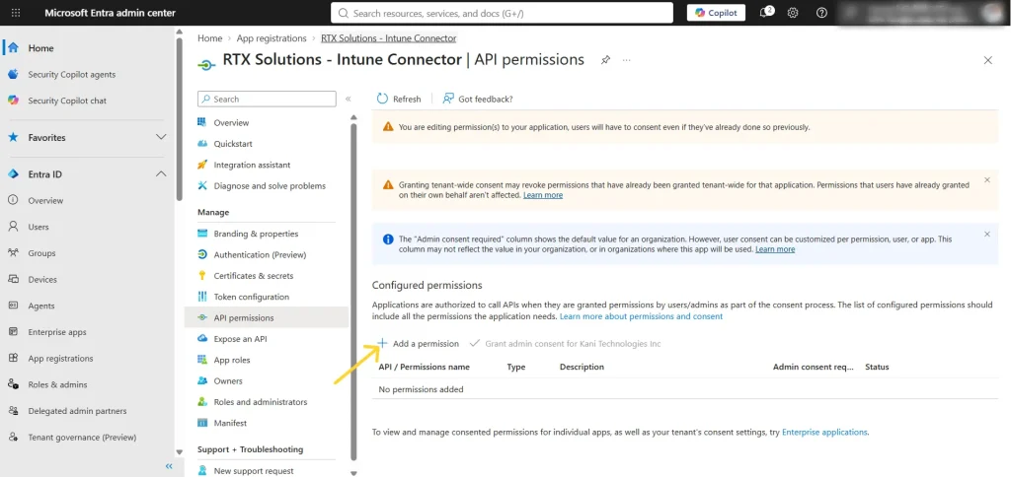This screenshot has height=477, width=1011.
Task: Click API / Permissions name column header
Action: tap(424, 367)
